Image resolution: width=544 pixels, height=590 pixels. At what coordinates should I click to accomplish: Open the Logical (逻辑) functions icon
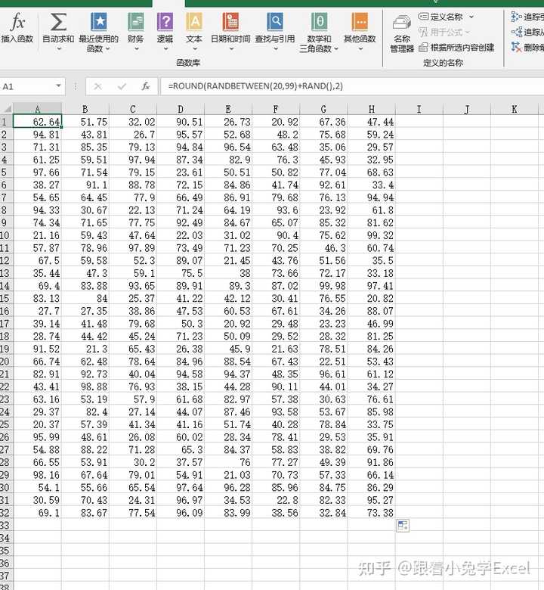165,22
